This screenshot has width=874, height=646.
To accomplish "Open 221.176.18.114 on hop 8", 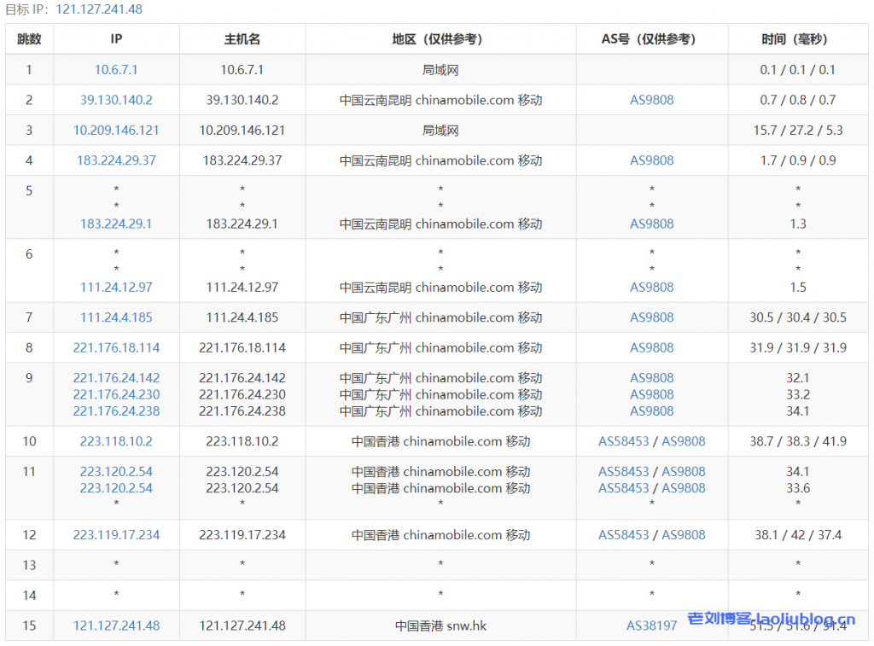I will [115, 347].
